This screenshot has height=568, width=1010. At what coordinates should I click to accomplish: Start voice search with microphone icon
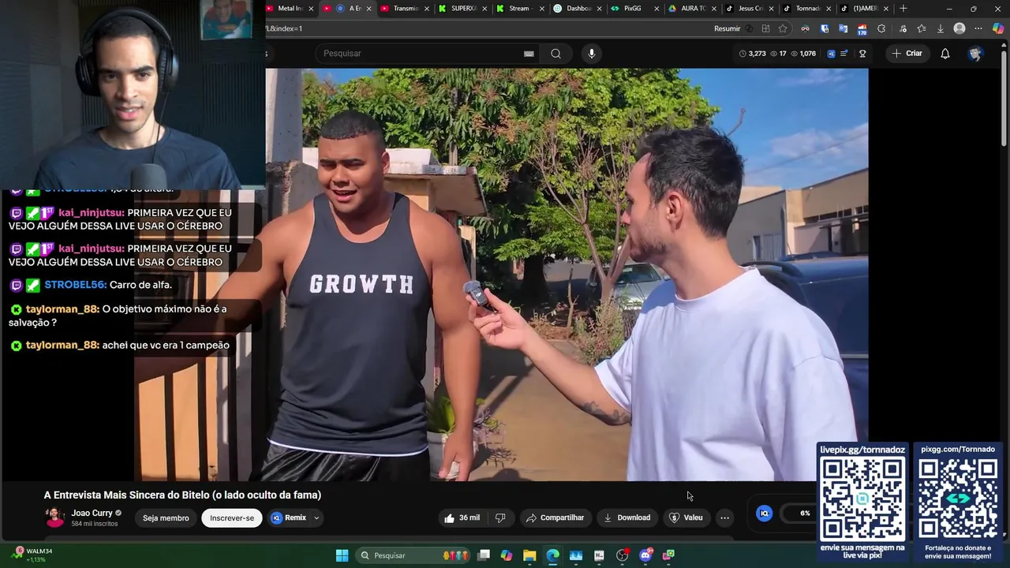click(x=592, y=54)
